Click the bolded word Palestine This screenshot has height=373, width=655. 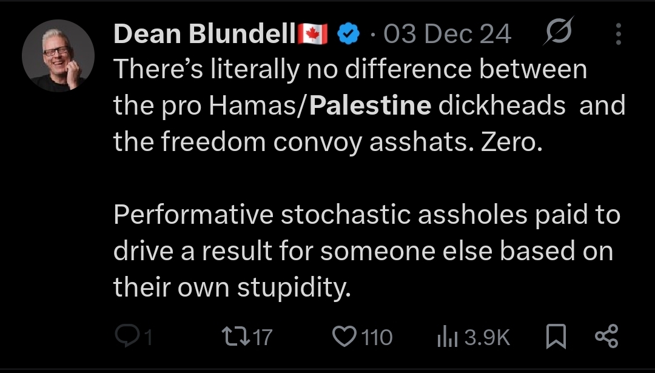click(370, 105)
